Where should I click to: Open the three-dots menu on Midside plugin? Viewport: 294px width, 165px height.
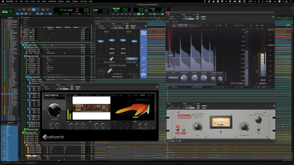[x=144, y=64]
